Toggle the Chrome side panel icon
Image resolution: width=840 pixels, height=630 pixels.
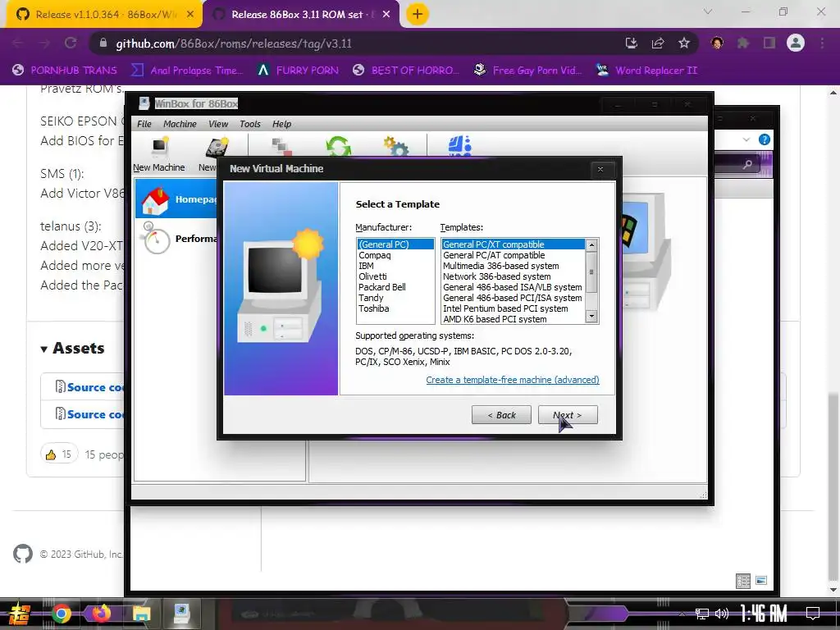769,43
